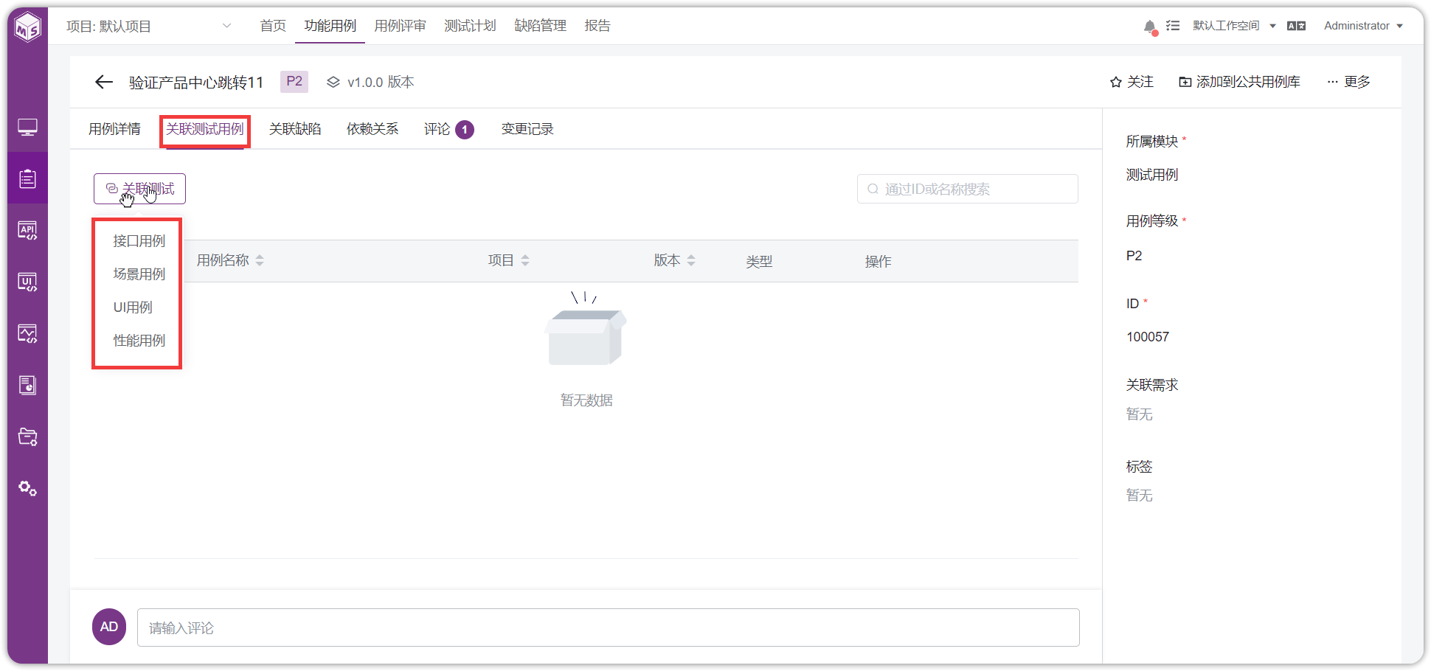Click the MeterSphere logo icon
Screen dimensions: 1431x671
coord(28,27)
